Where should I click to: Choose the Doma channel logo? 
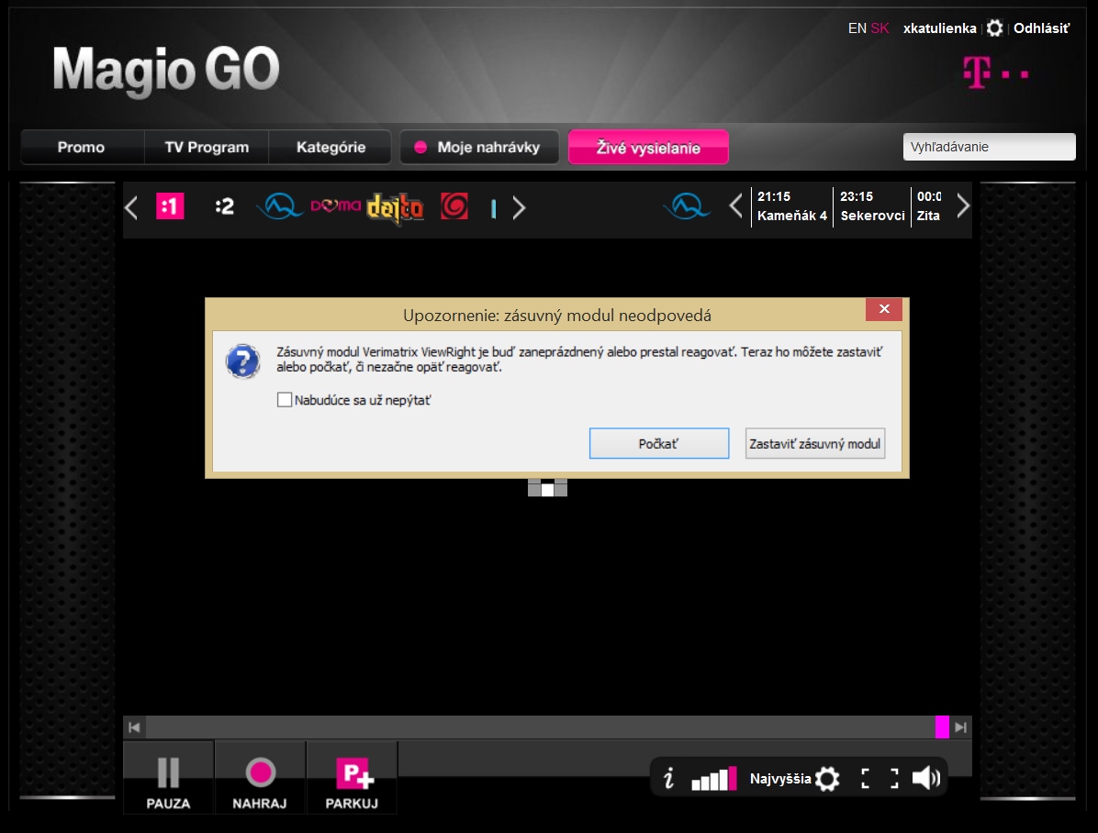click(335, 205)
